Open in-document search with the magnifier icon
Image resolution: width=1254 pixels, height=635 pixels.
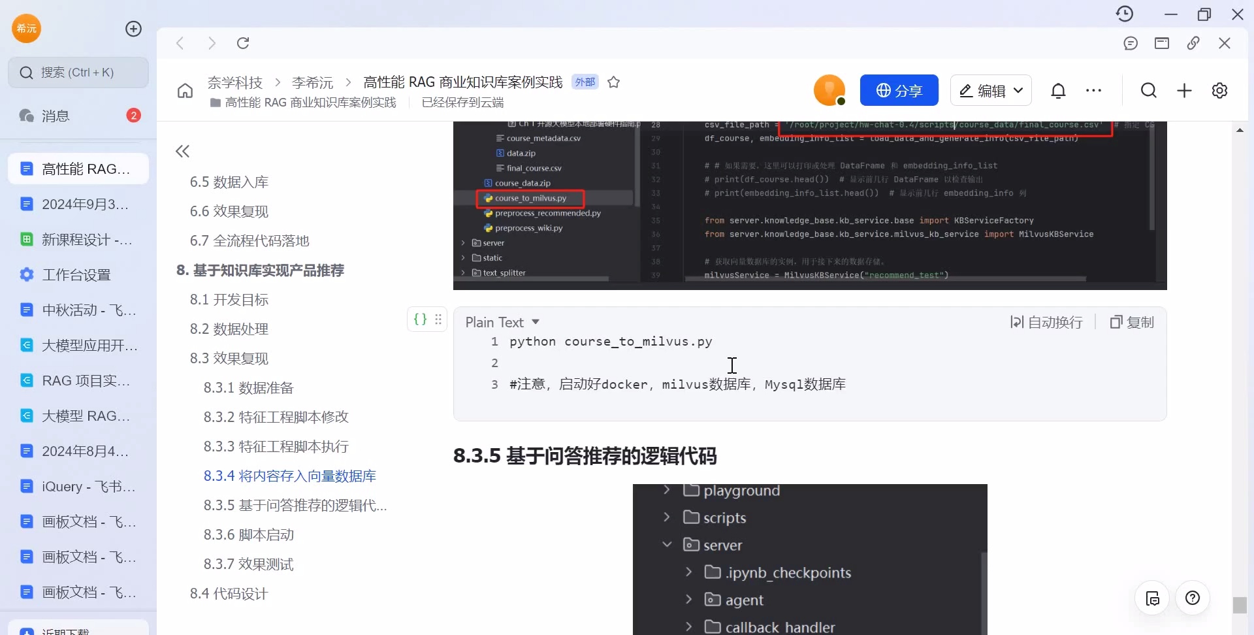[x=1149, y=90]
